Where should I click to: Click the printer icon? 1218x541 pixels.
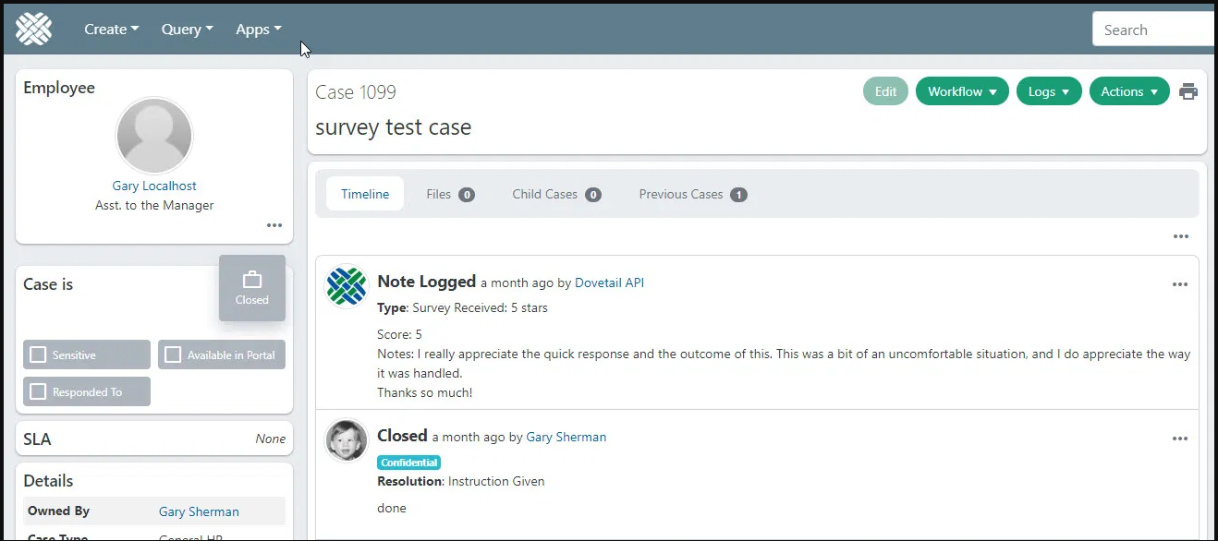tap(1188, 91)
